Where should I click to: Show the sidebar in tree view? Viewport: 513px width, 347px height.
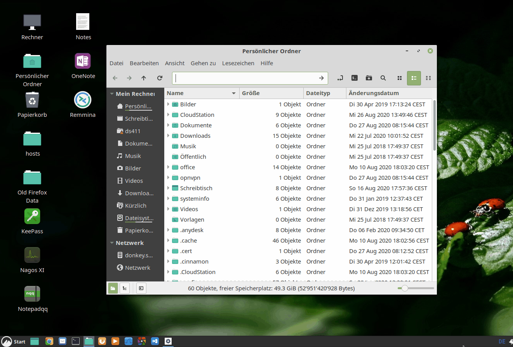[124, 288]
